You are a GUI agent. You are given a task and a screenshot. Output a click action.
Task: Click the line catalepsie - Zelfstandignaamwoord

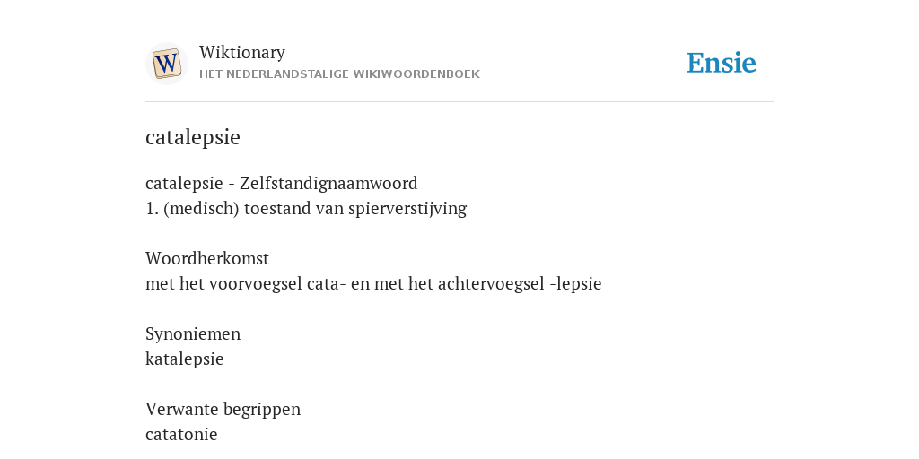(x=281, y=183)
